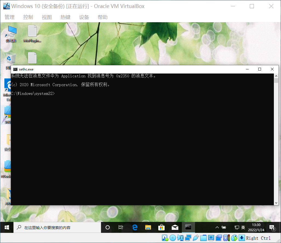Open the 热键 menu in VirtualBox
281x243 pixels.
point(65,17)
